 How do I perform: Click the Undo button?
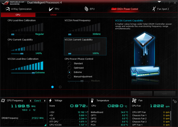pos(142,94)
